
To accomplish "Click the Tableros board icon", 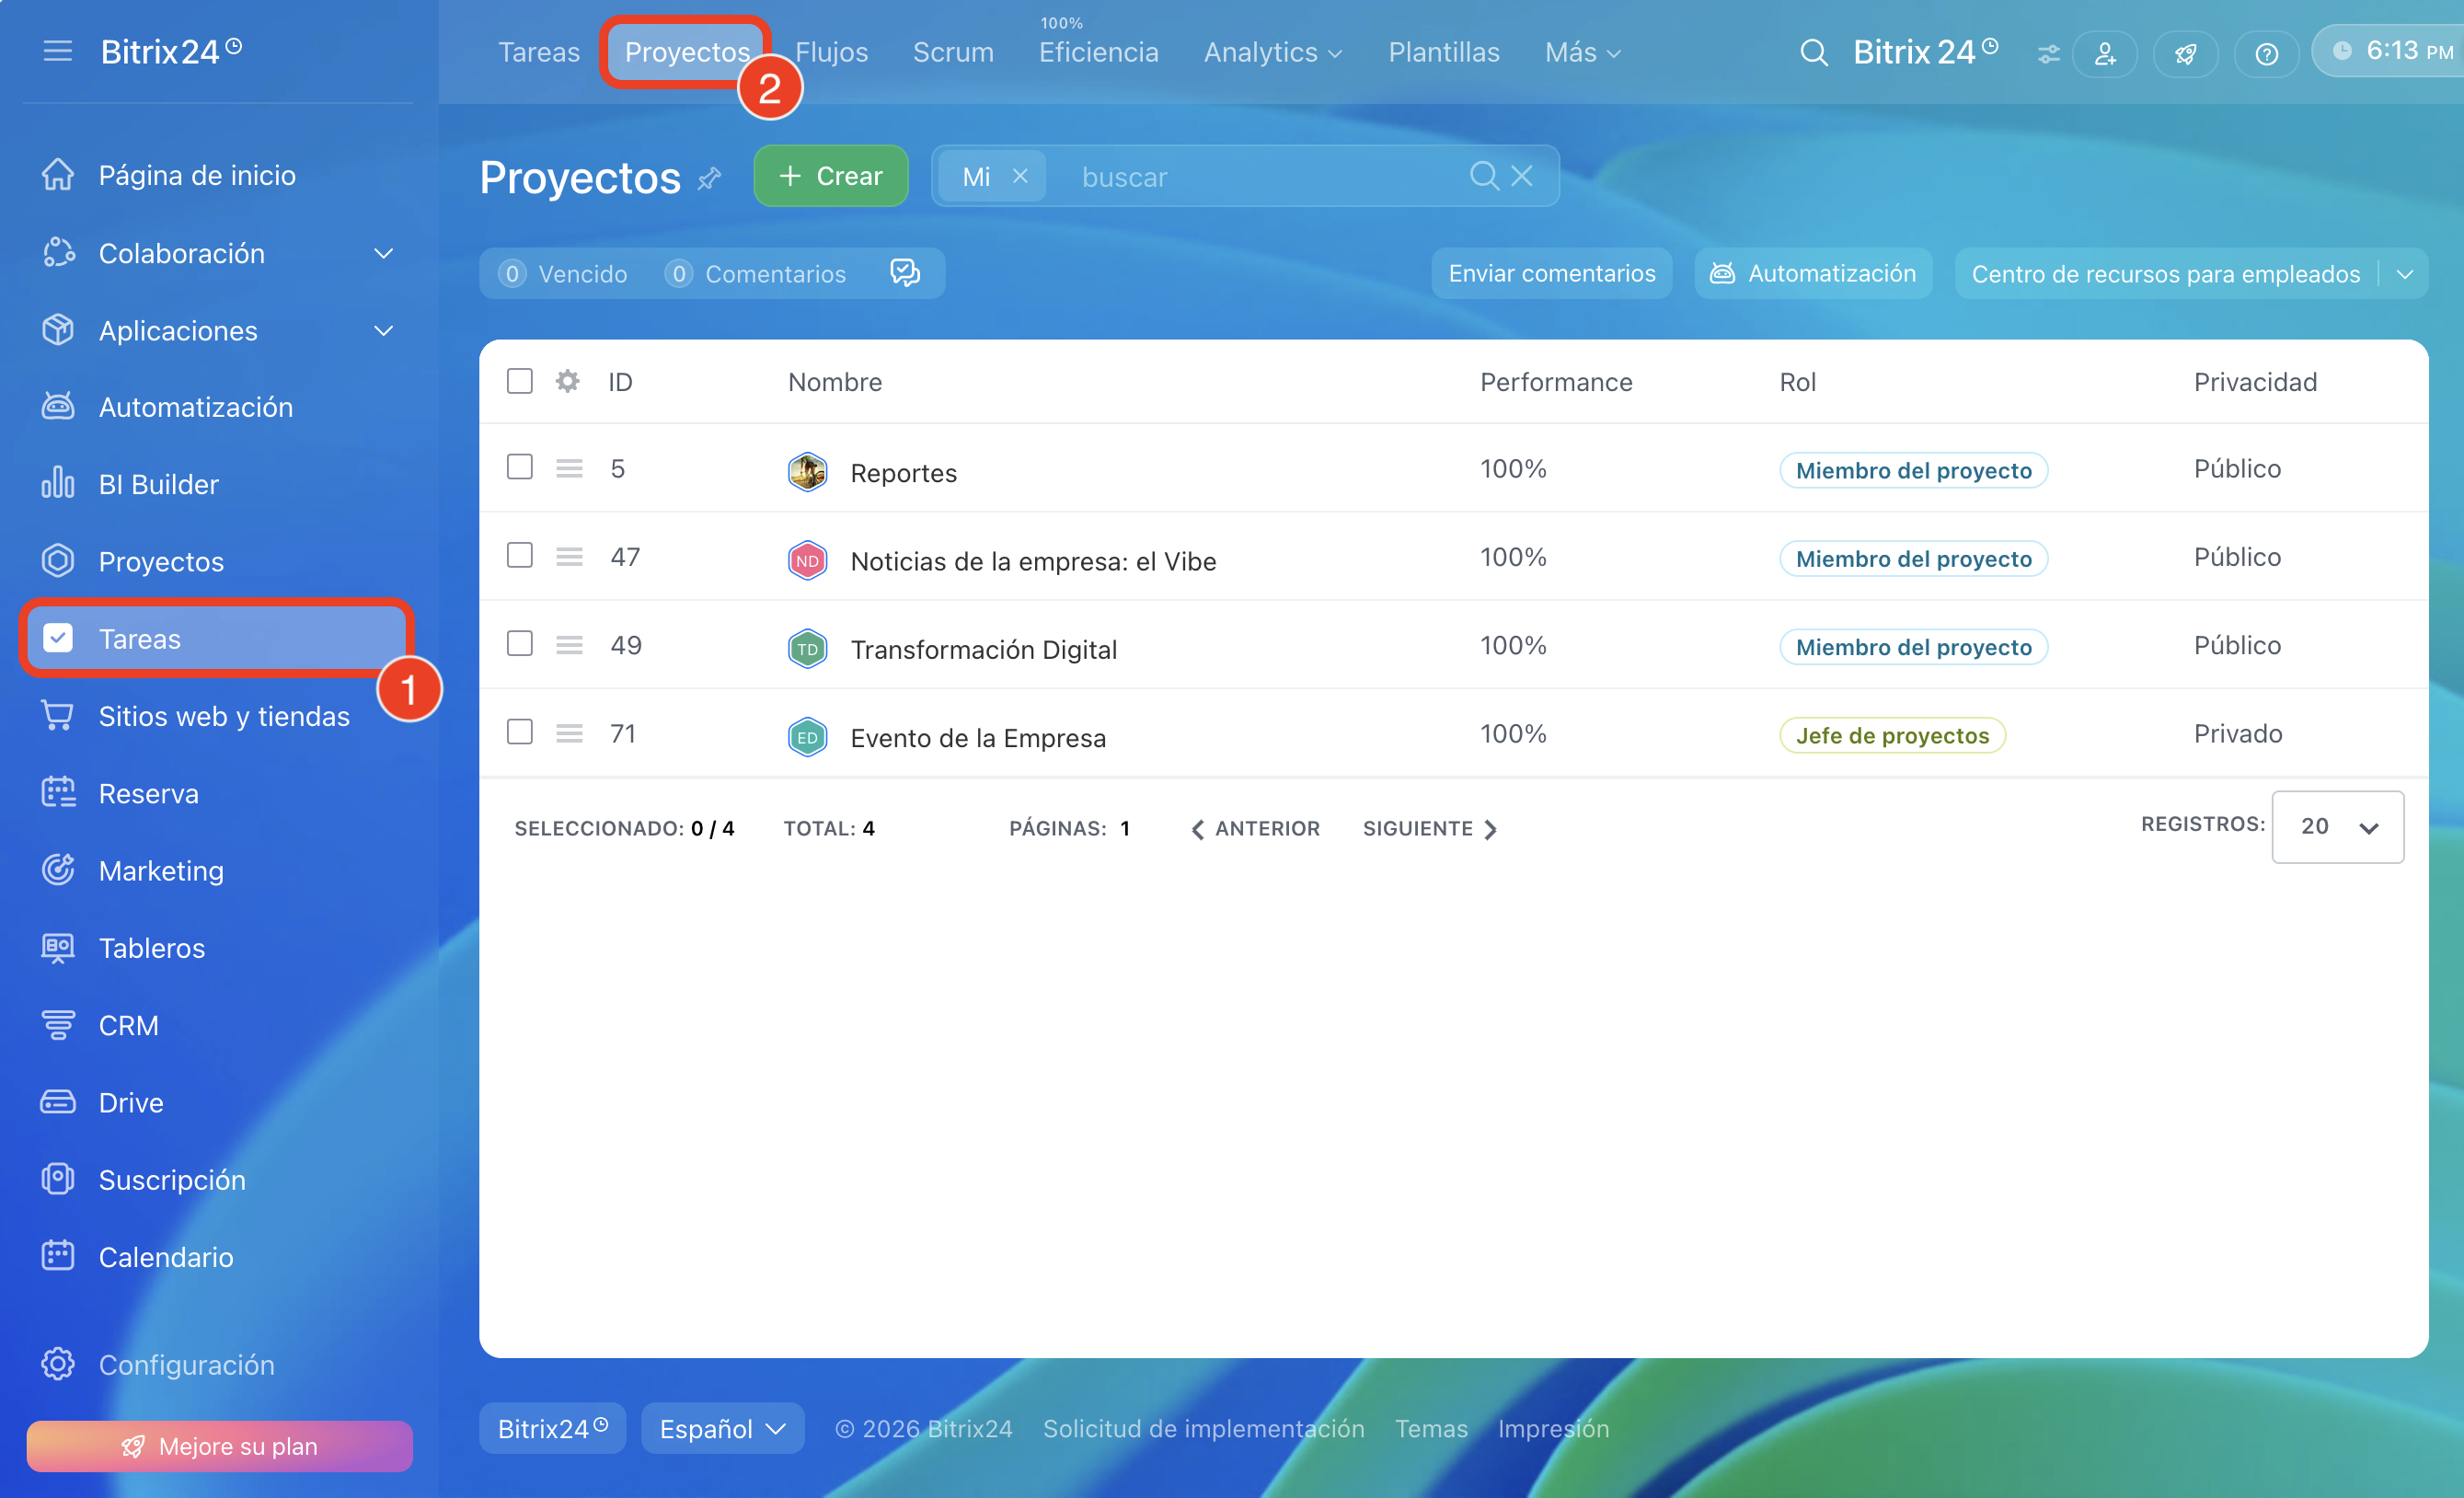I will [58, 947].
